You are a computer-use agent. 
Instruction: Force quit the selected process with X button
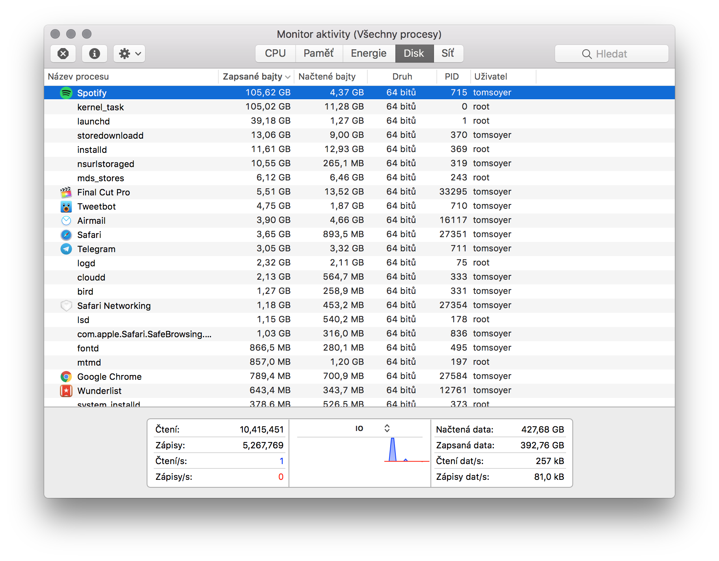63,54
